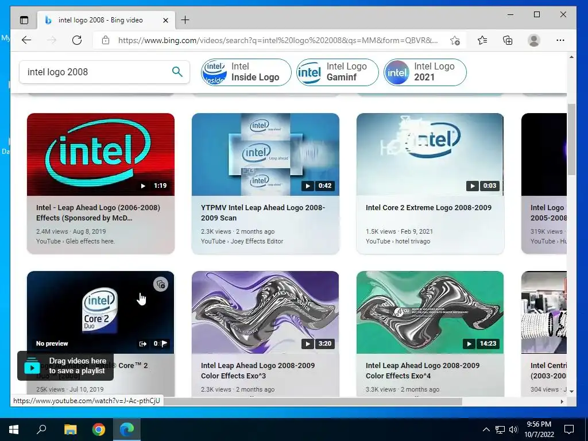
Task: Reload the page with refresh icon
Action: click(x=77, y=40)
